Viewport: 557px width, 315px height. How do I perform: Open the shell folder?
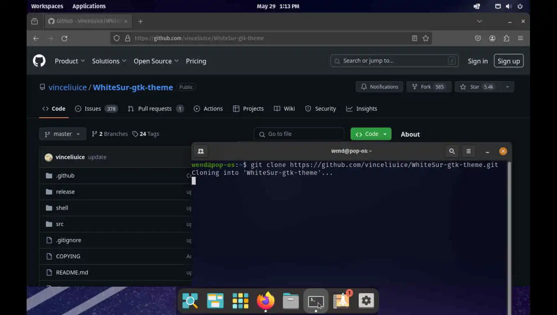click(62, 208)
